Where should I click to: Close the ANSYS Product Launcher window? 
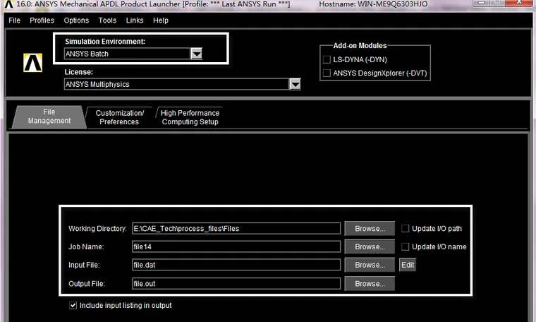coord(519,3)
